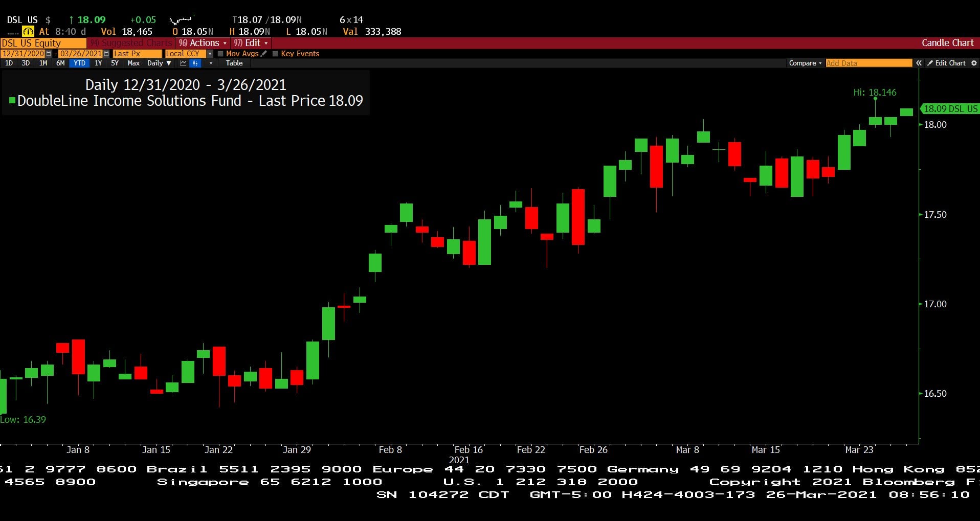Click the Add Data input field
The height and width of the screenshot is (521, 980).
[868, 63]
